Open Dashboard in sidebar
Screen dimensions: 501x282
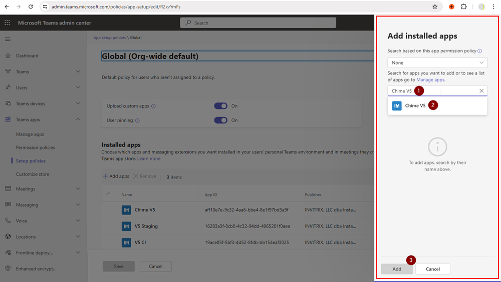(27, 55)
